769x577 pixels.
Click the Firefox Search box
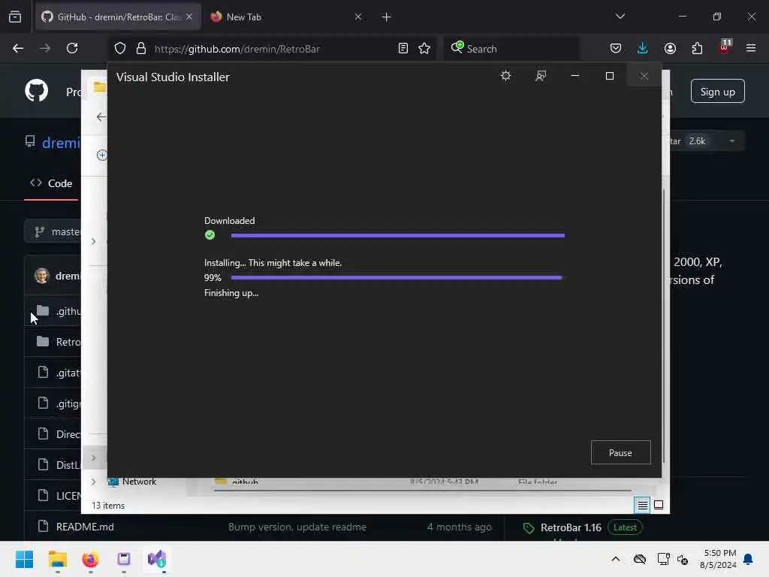click(x=511, y=49)
